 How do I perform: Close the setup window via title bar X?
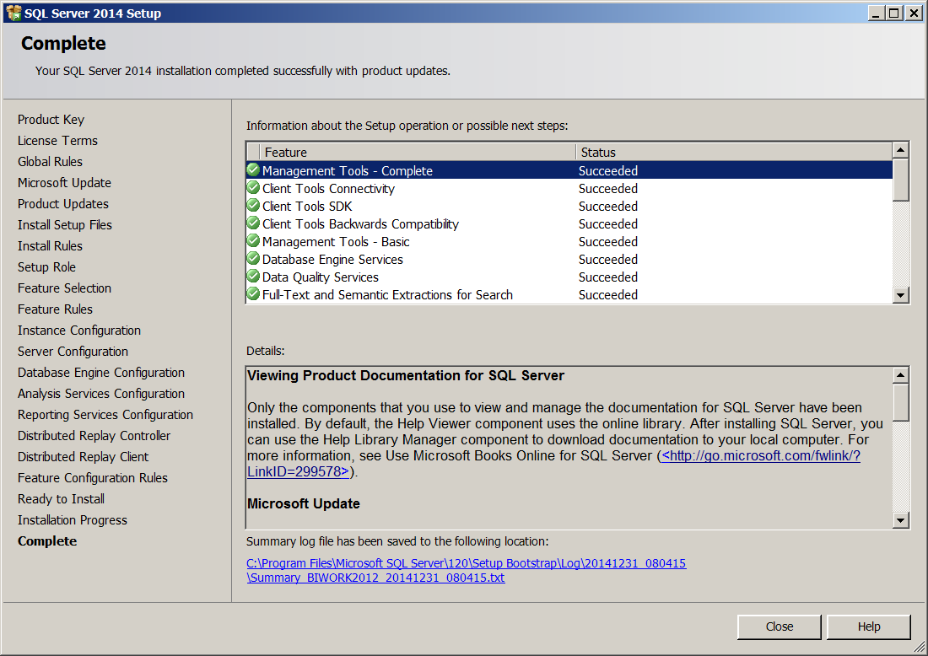[x=915, y=13]
